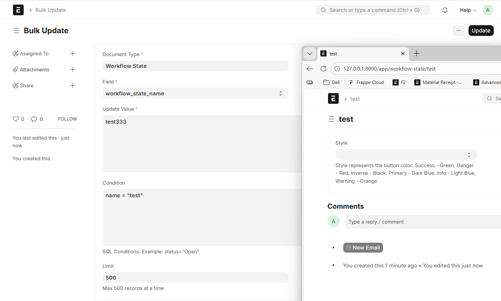Screen dimensions: 501x301
Task: Go back using browser back arrow
Action: coord(310,69)
